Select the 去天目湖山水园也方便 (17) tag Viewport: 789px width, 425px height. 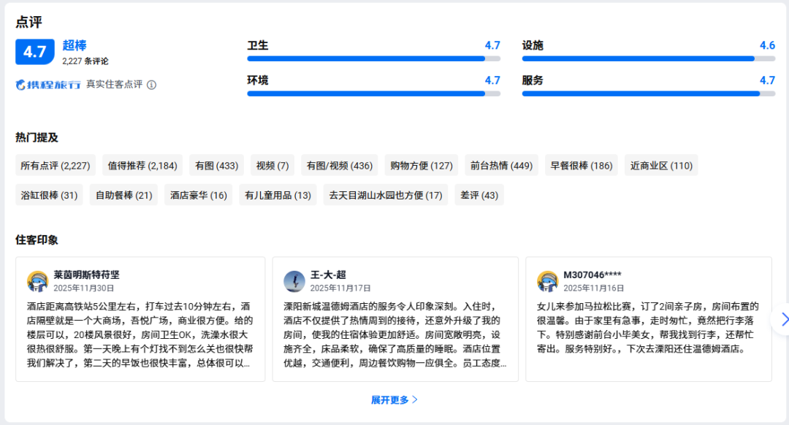[386, 195]
